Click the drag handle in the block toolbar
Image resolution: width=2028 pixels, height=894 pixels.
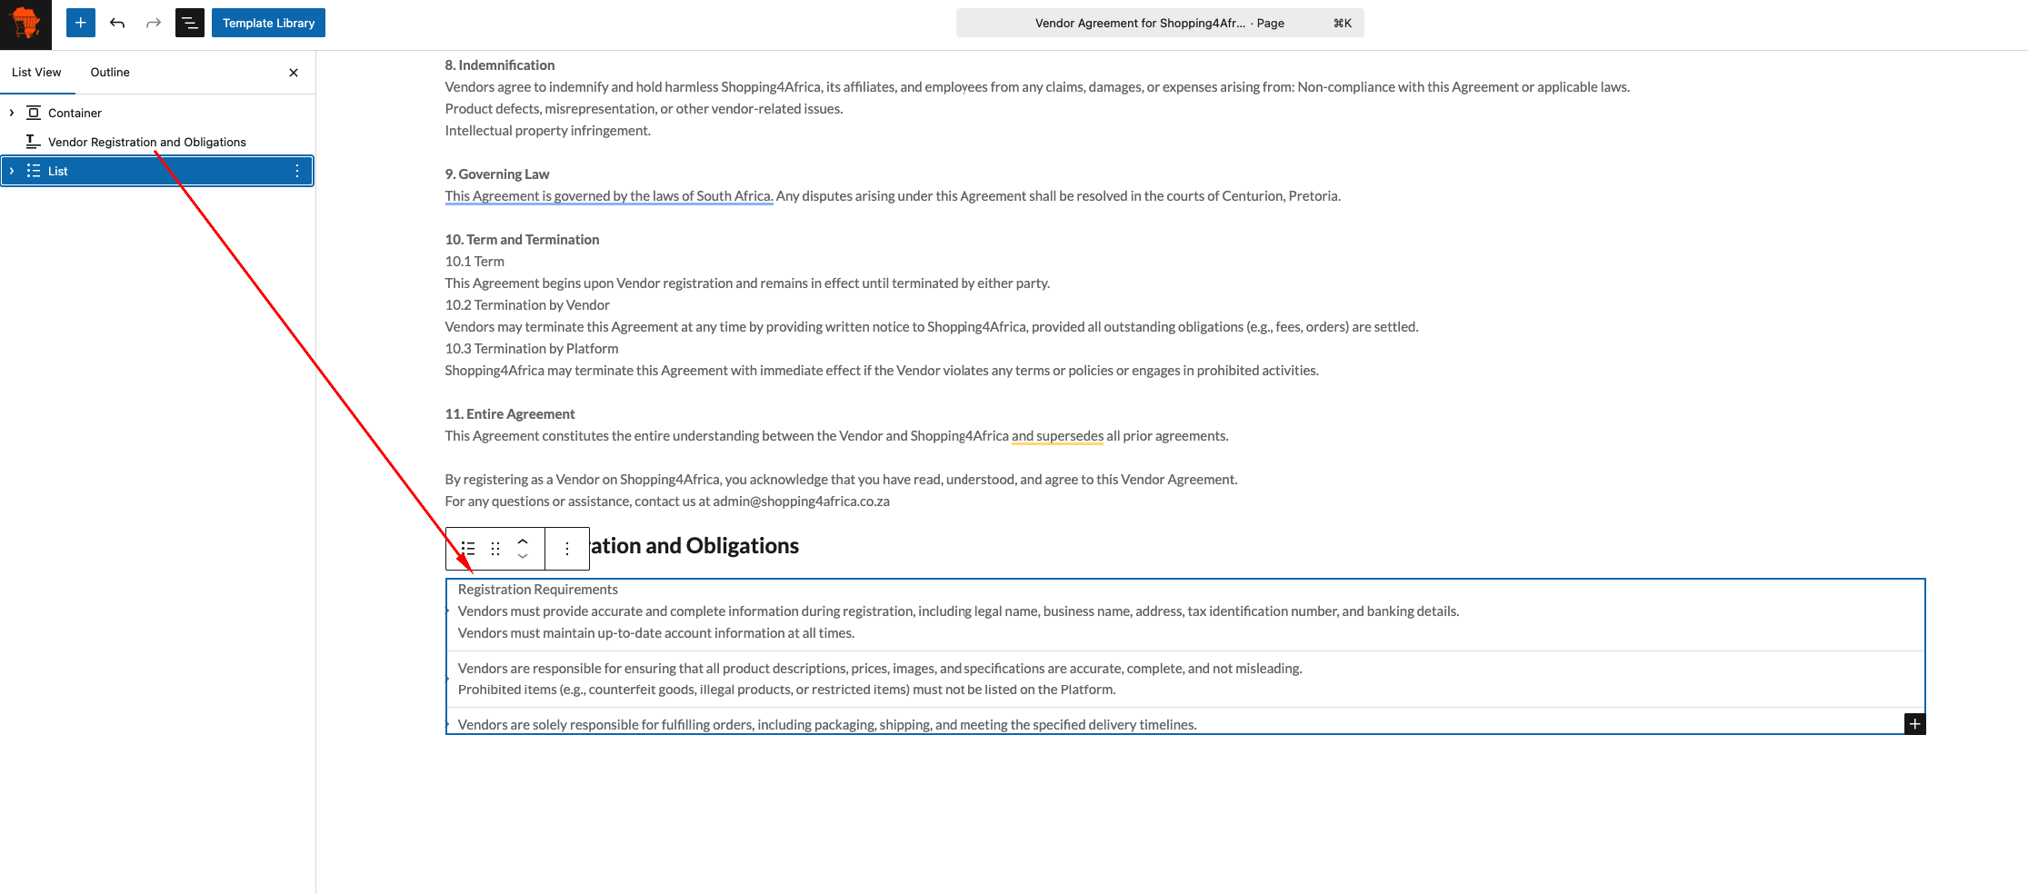coord(495,548)
